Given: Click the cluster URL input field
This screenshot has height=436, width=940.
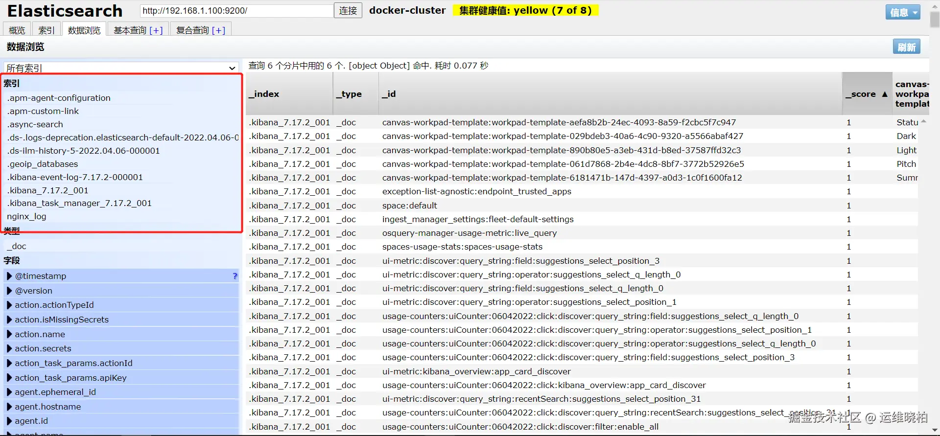Looking at the screenshot, I should click(x=237, y=11).
